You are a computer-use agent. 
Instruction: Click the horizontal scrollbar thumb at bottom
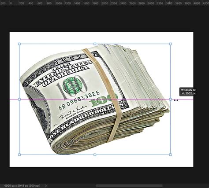point(129,186)
